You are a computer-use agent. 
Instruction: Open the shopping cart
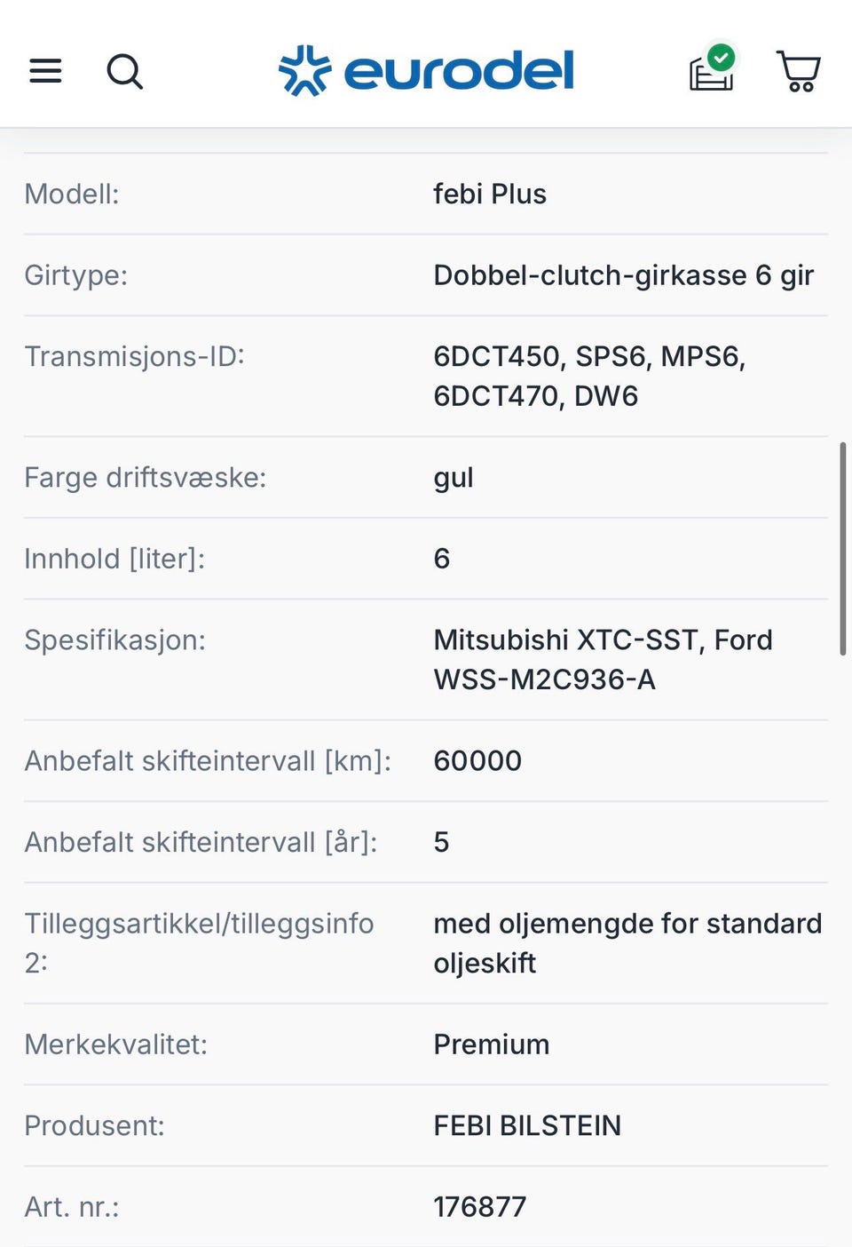click(x=799, y=71)
